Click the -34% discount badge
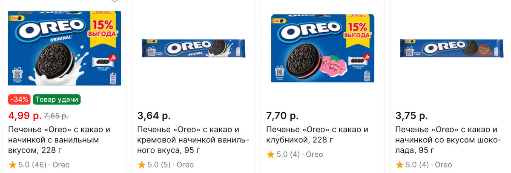Viewport: 511px width, 173px height. [x=20, y=99]
